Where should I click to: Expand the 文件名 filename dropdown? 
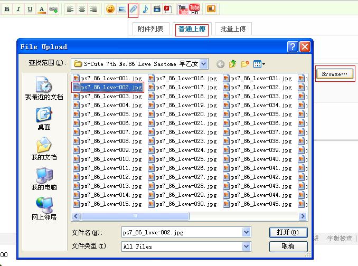click(x=247, y=232)
